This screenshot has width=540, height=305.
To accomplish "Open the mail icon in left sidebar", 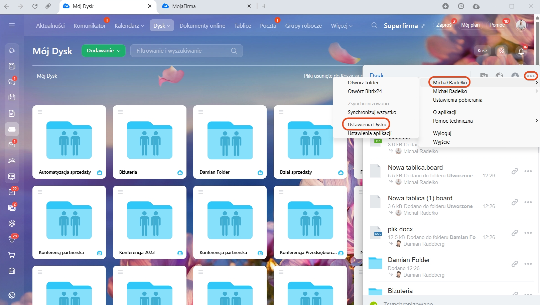I will coord(12,145).
